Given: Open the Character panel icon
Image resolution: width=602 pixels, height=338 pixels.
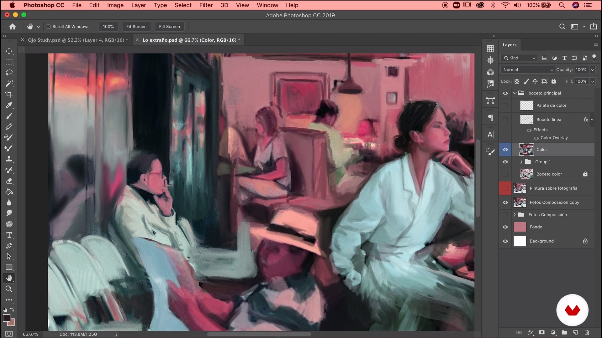Looking at the screenshot, I should [490, 135].
